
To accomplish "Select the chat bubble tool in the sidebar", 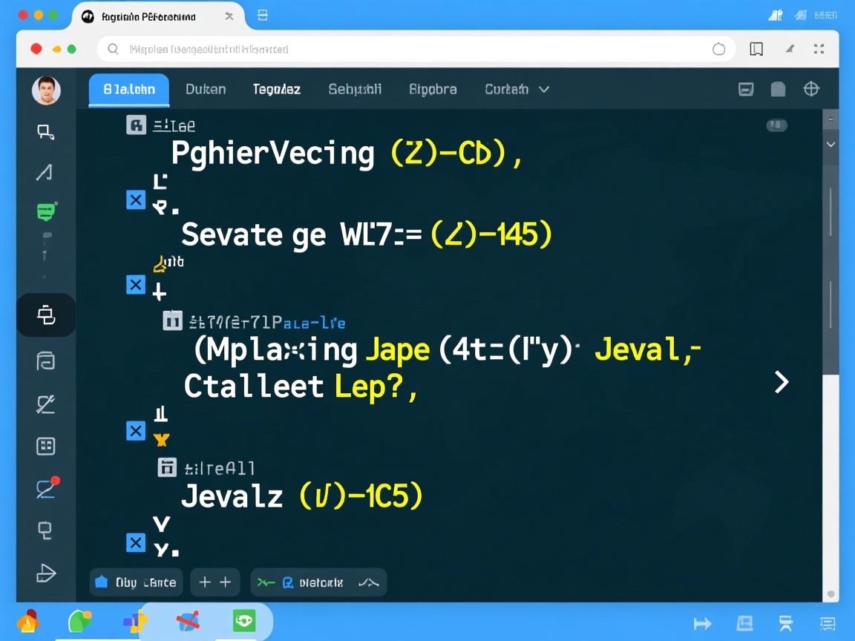I will [46, 211].
